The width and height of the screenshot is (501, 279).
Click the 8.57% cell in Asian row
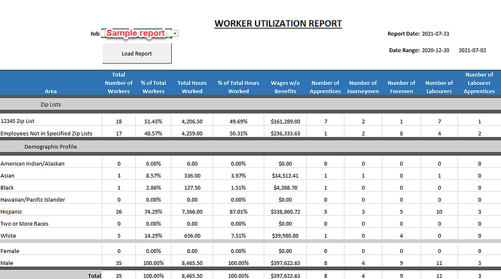(x=153, y=176)
